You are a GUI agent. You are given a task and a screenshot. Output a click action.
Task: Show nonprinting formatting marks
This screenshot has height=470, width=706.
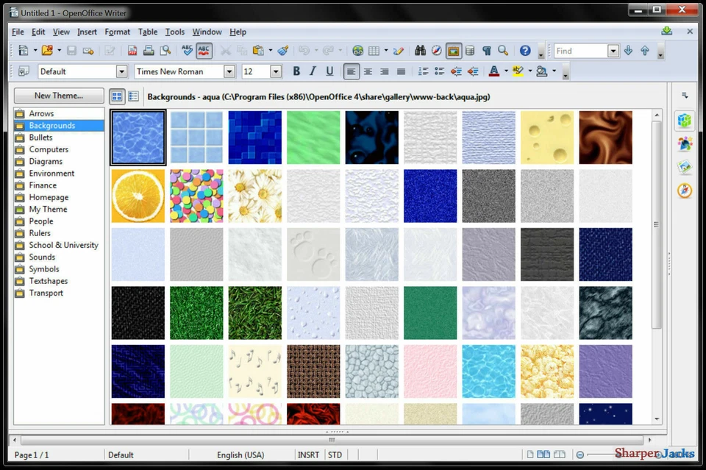click(x=486, y=50)
